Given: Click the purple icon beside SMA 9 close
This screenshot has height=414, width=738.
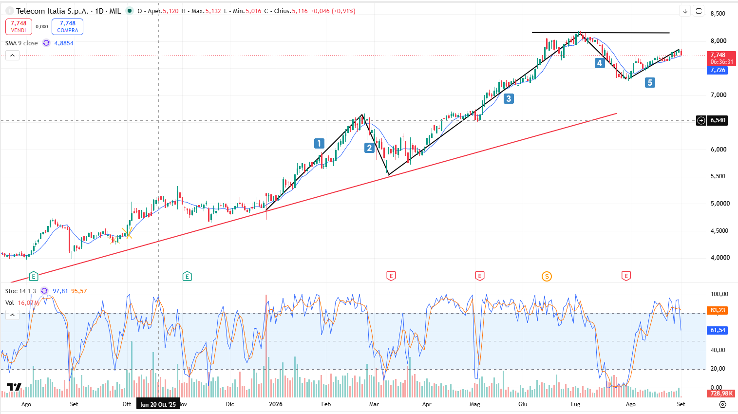Looking at the screenshot, I should pyautogui.click(x=46, y=43).
